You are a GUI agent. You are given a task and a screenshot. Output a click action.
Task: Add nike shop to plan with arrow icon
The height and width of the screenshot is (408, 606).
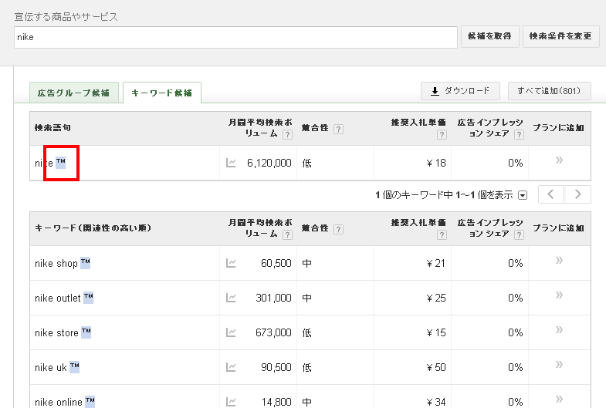click(559, 260)
